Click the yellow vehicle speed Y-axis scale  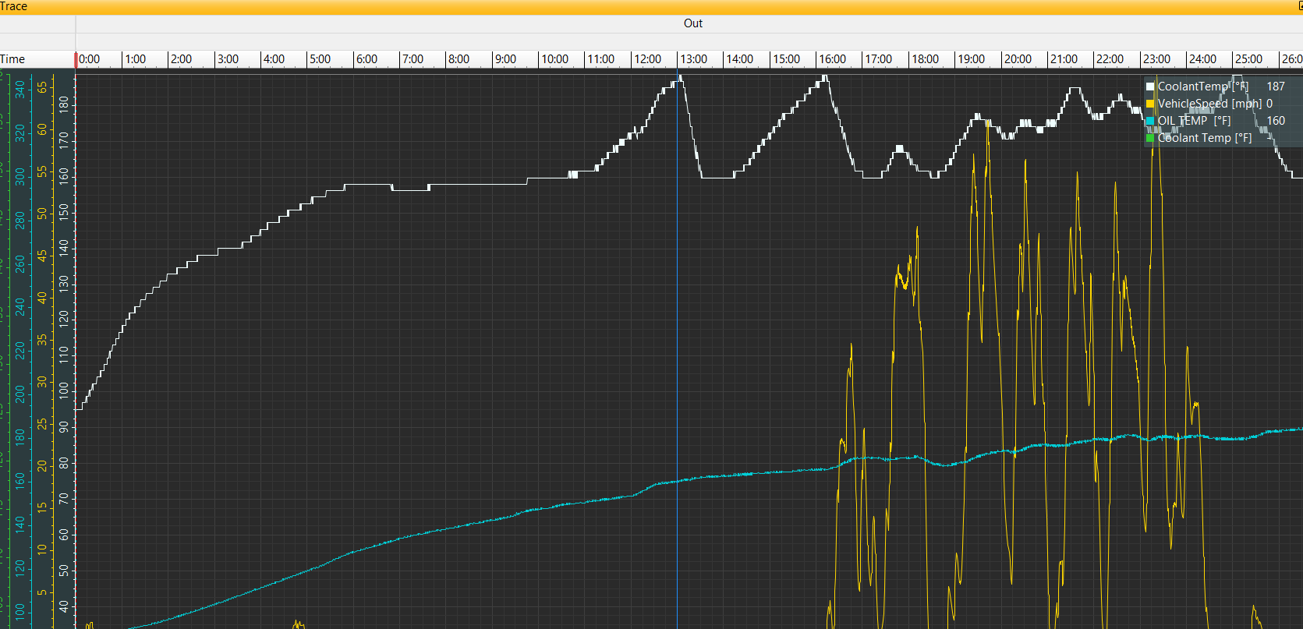click(x=42, y=351)
